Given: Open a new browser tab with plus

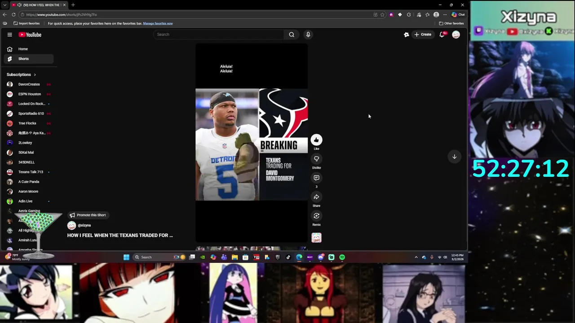Looking at the screenshot, I should coord(73,5).
